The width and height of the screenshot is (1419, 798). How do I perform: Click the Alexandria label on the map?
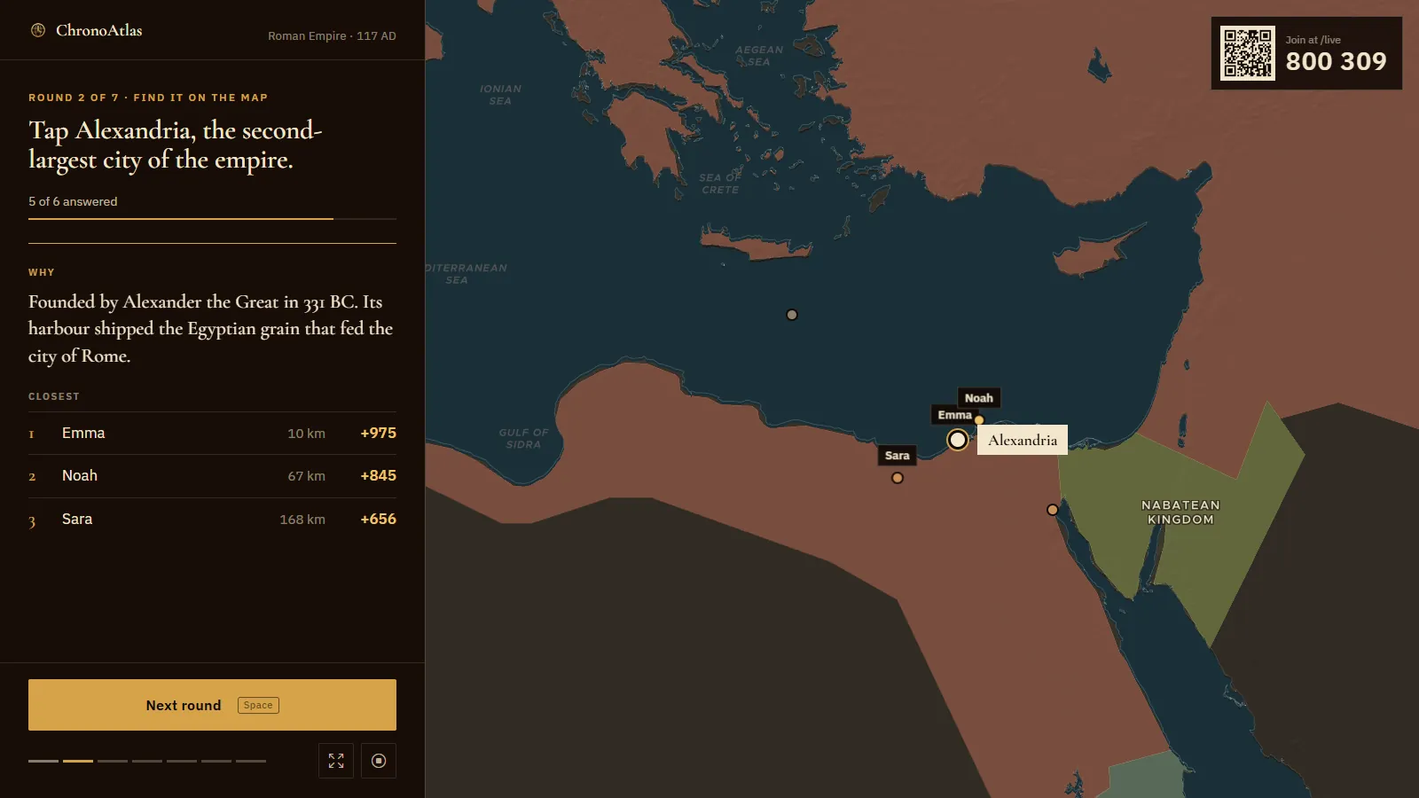pos(1023,440)
